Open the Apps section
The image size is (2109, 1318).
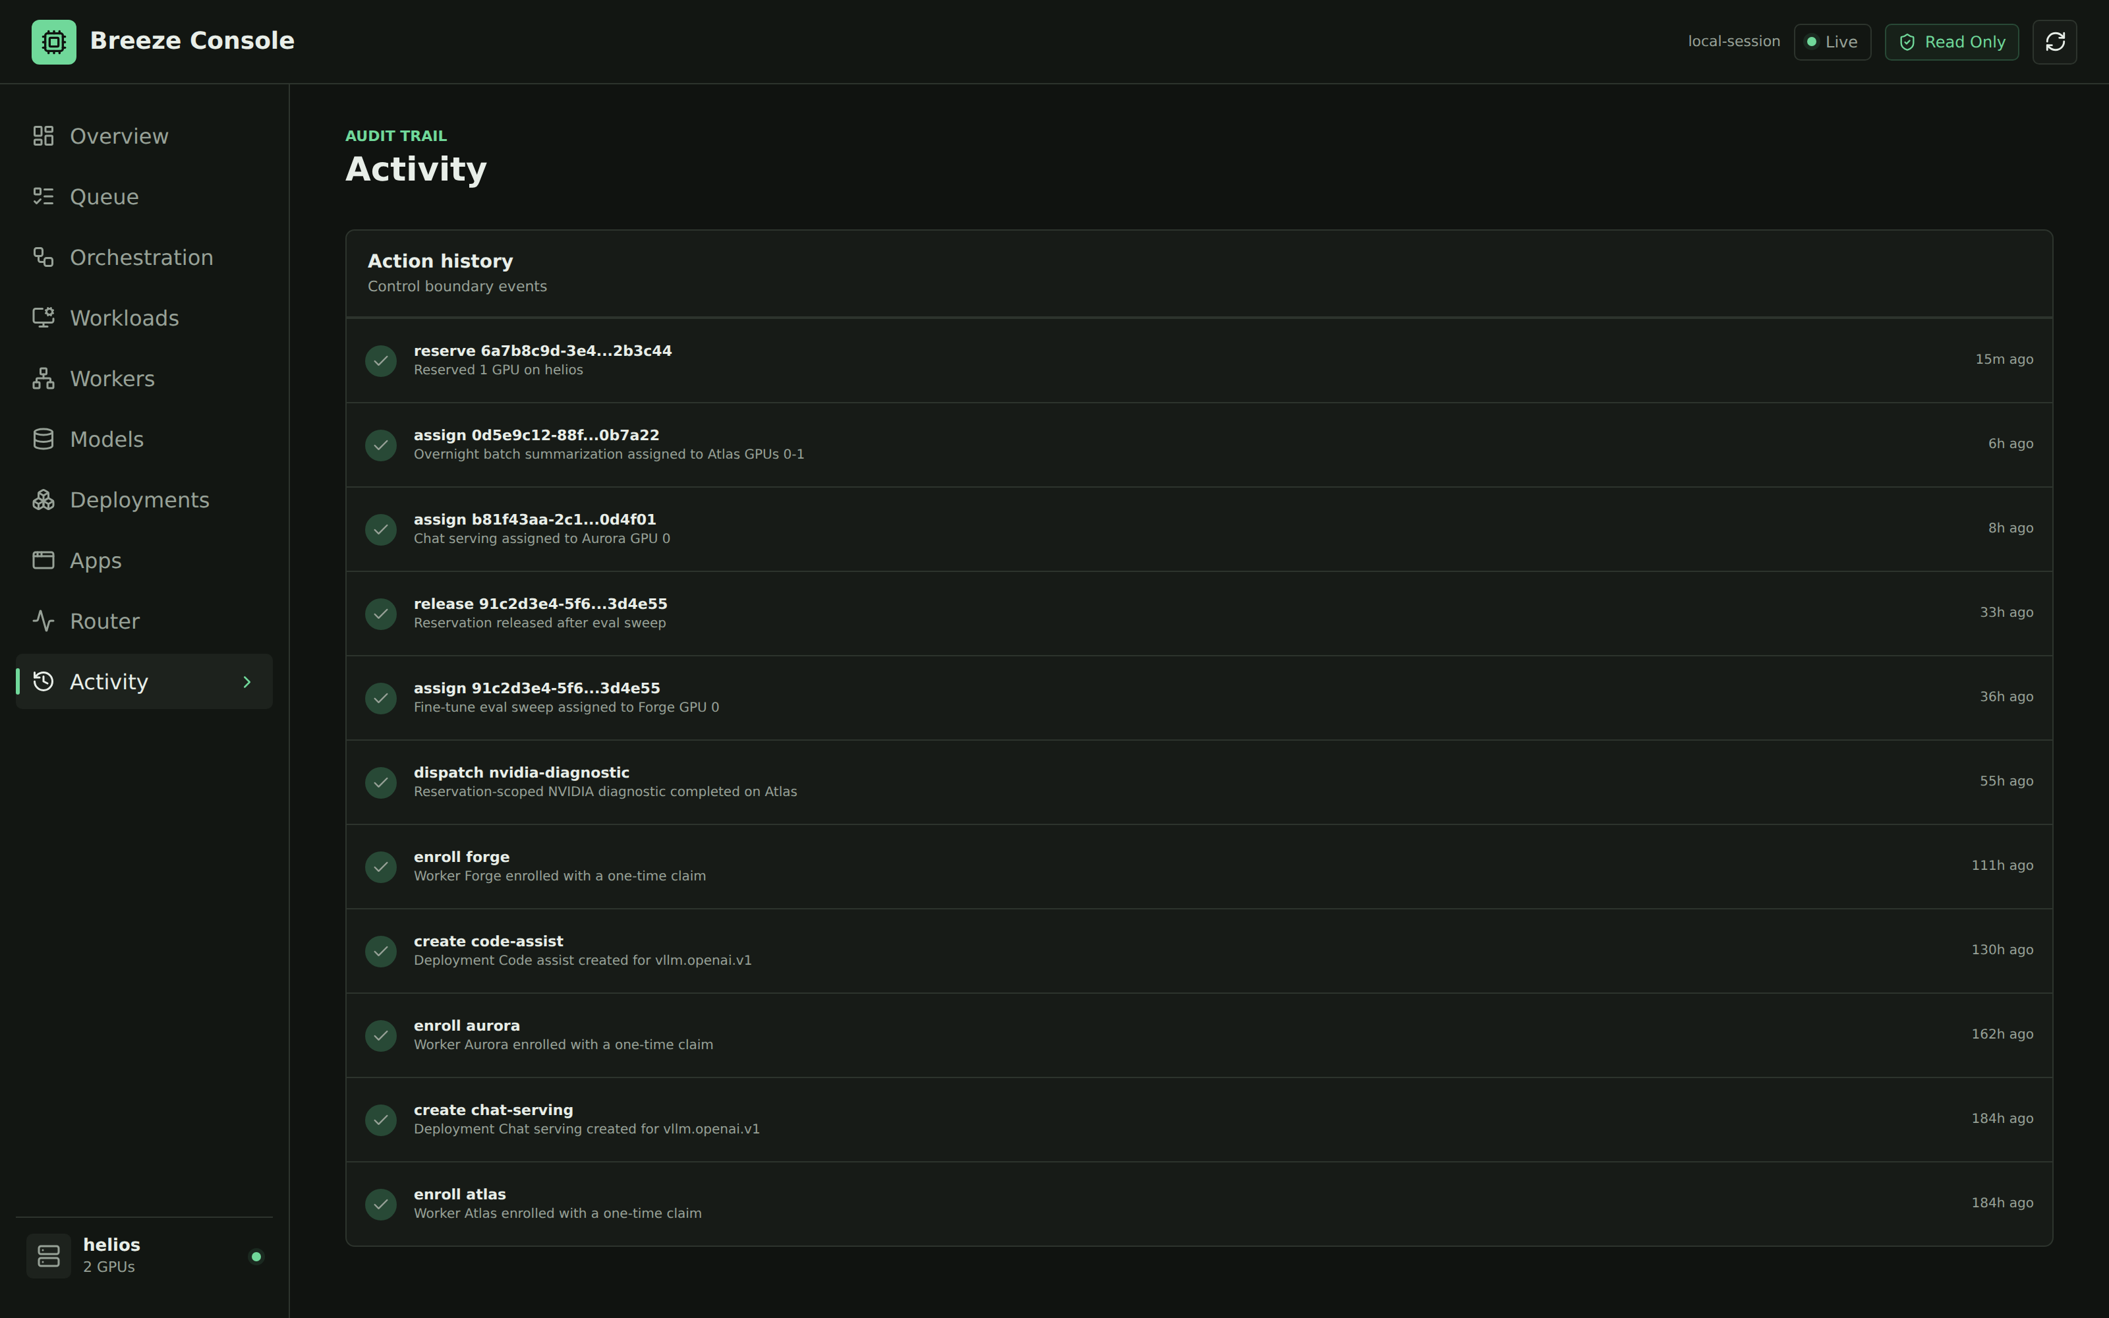[x=144, y=561]
